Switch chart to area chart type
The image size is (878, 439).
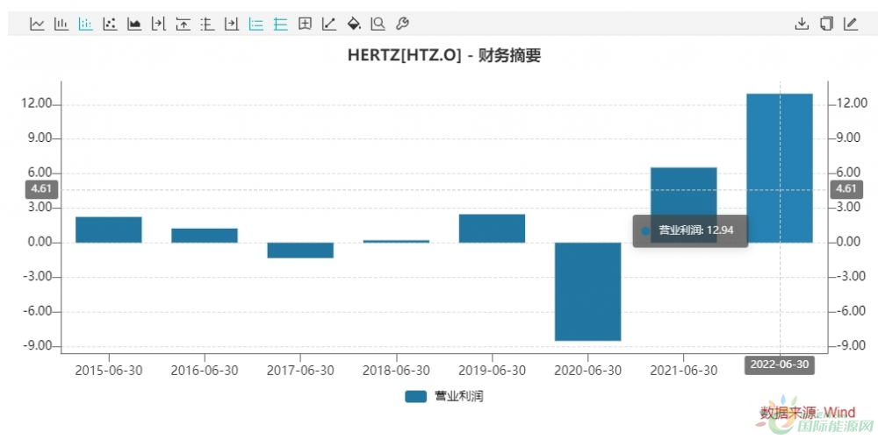click(134, 24)
